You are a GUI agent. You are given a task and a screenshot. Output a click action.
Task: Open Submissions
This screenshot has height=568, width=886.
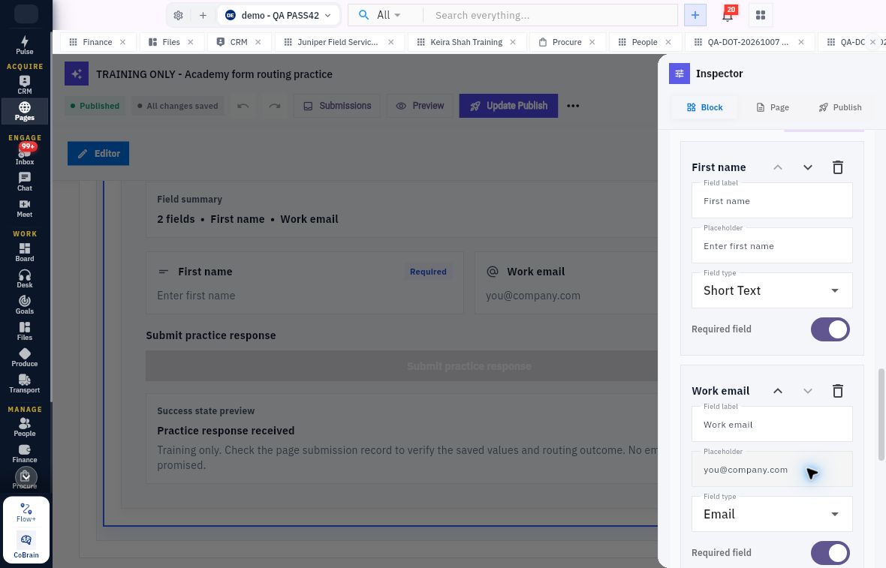coord(337,106)
